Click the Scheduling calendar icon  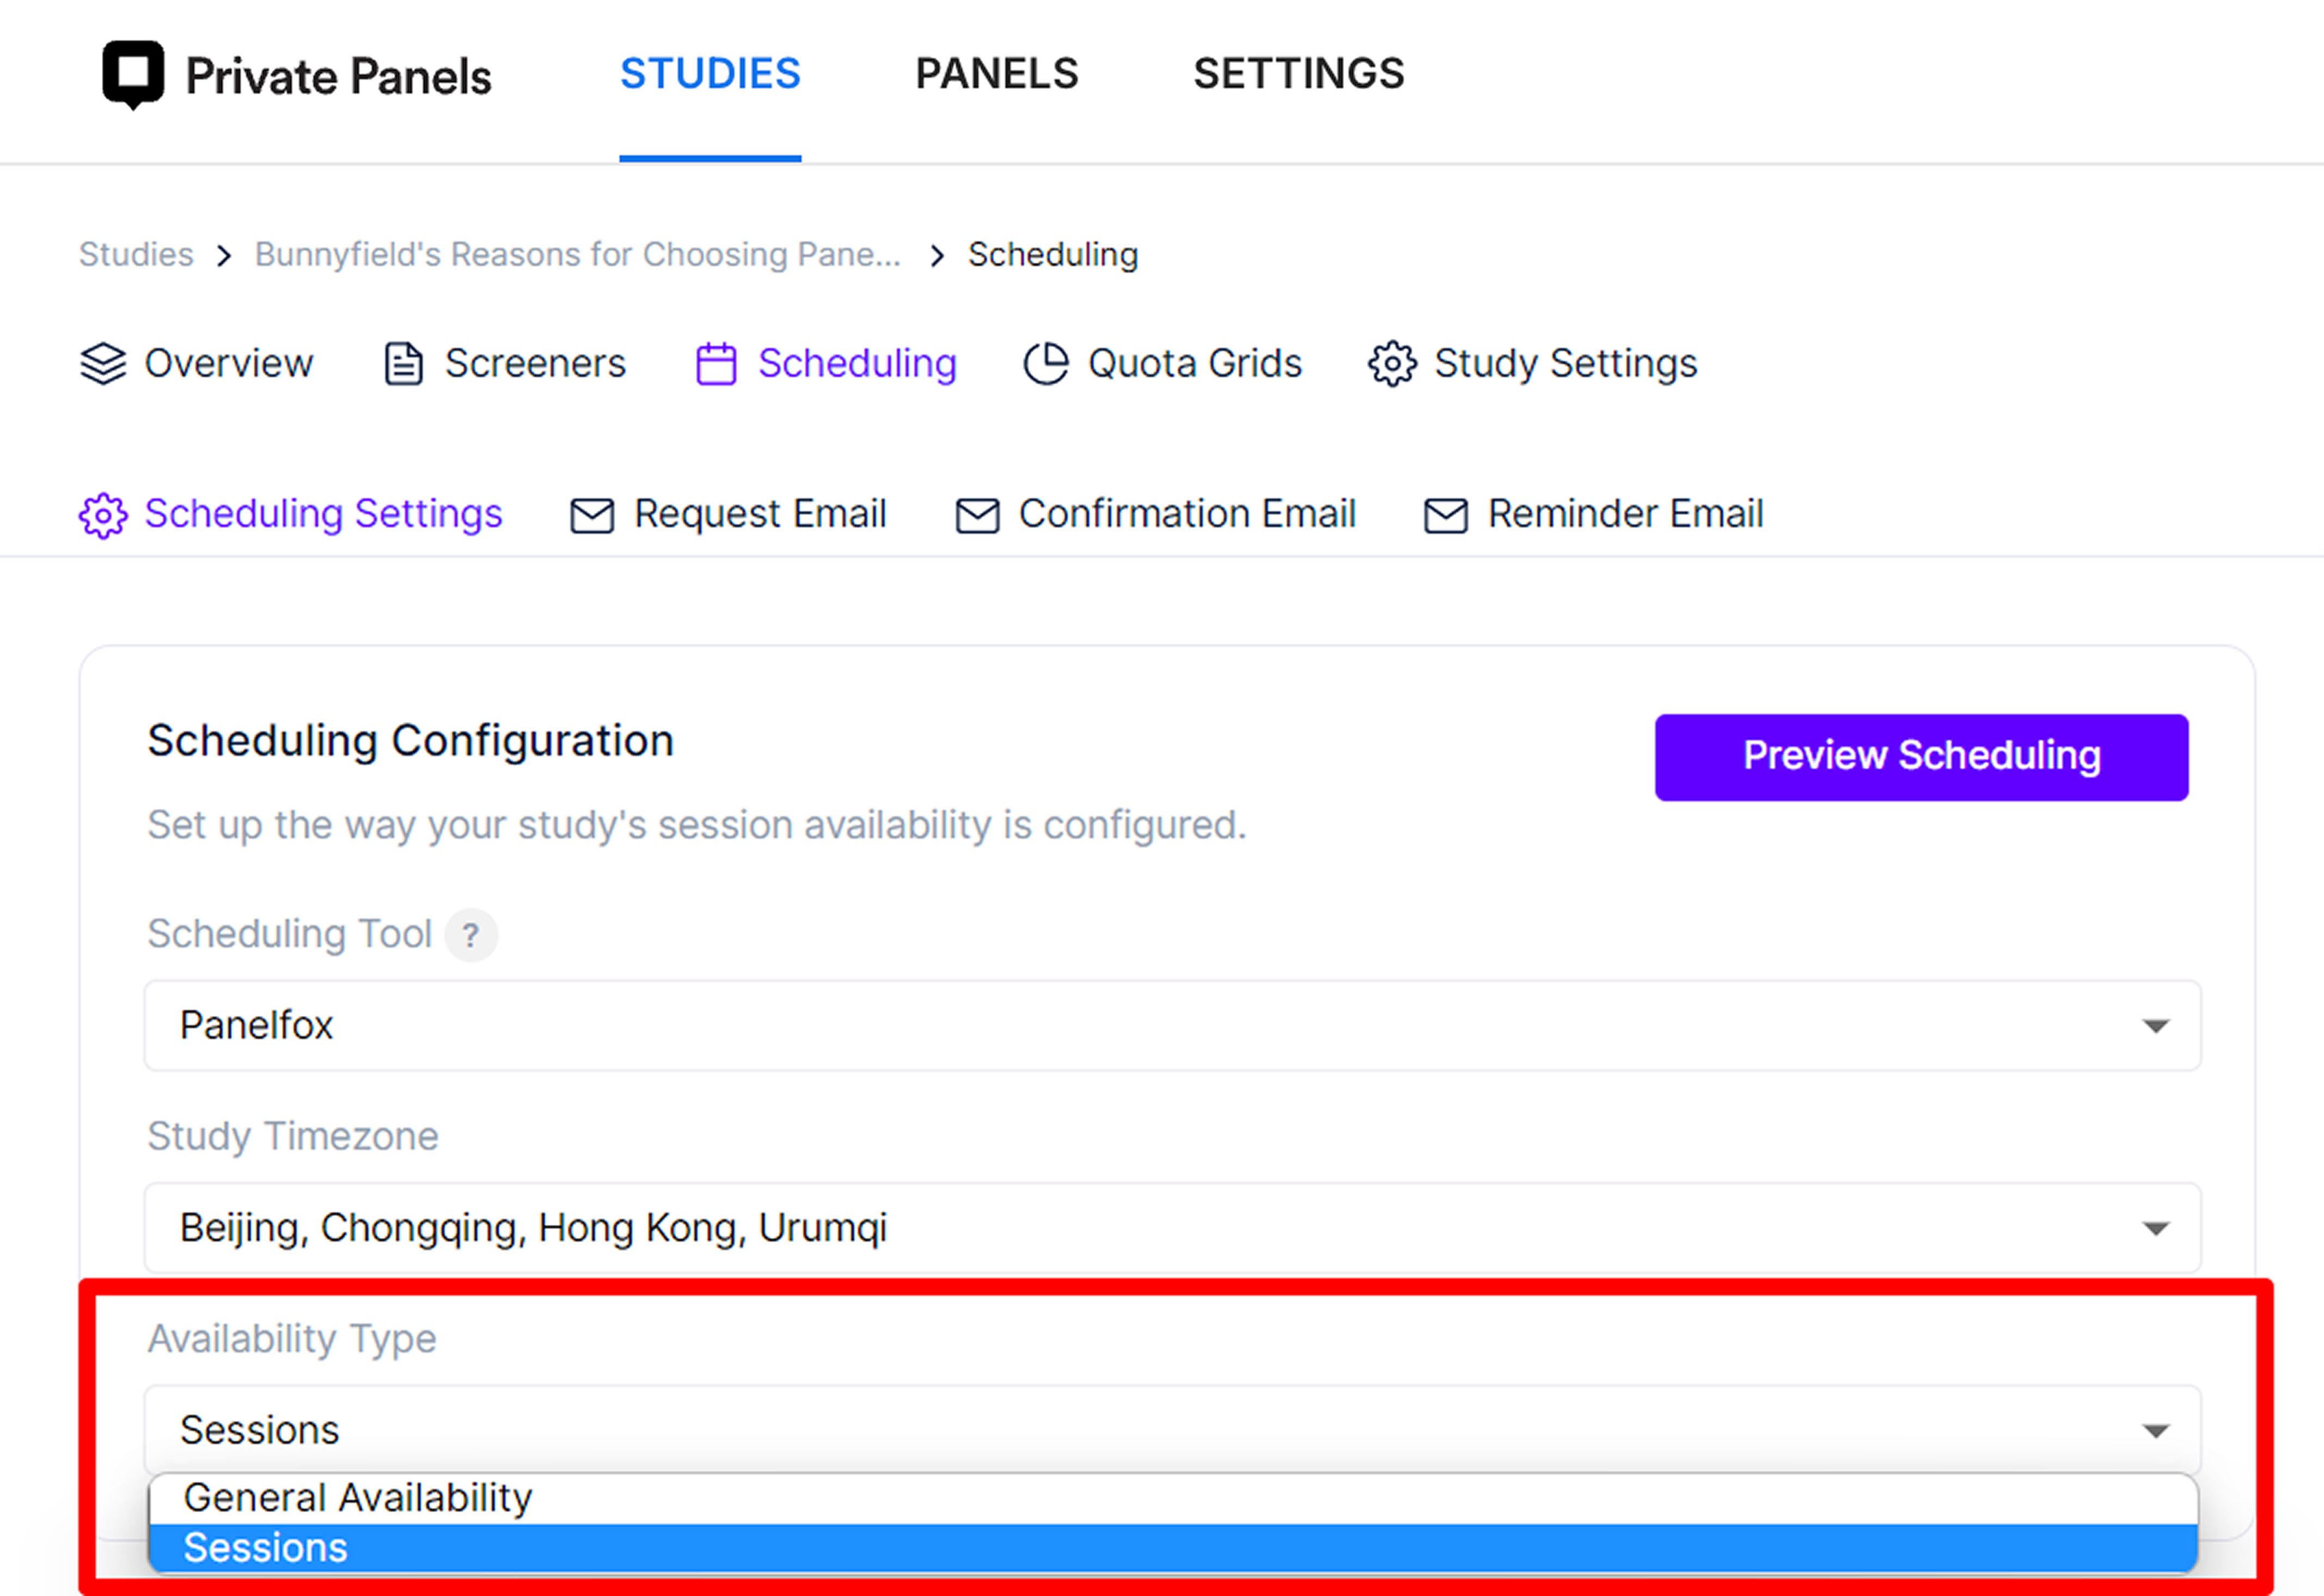pyautogui.click(x=716, y=364)
